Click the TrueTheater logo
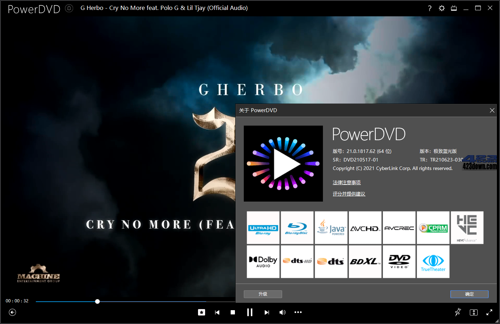 [433, 262]
